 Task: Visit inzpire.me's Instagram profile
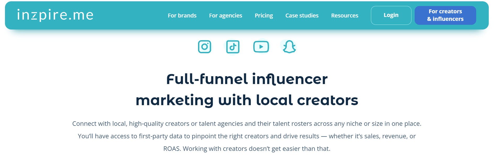[x=205, y=47]
